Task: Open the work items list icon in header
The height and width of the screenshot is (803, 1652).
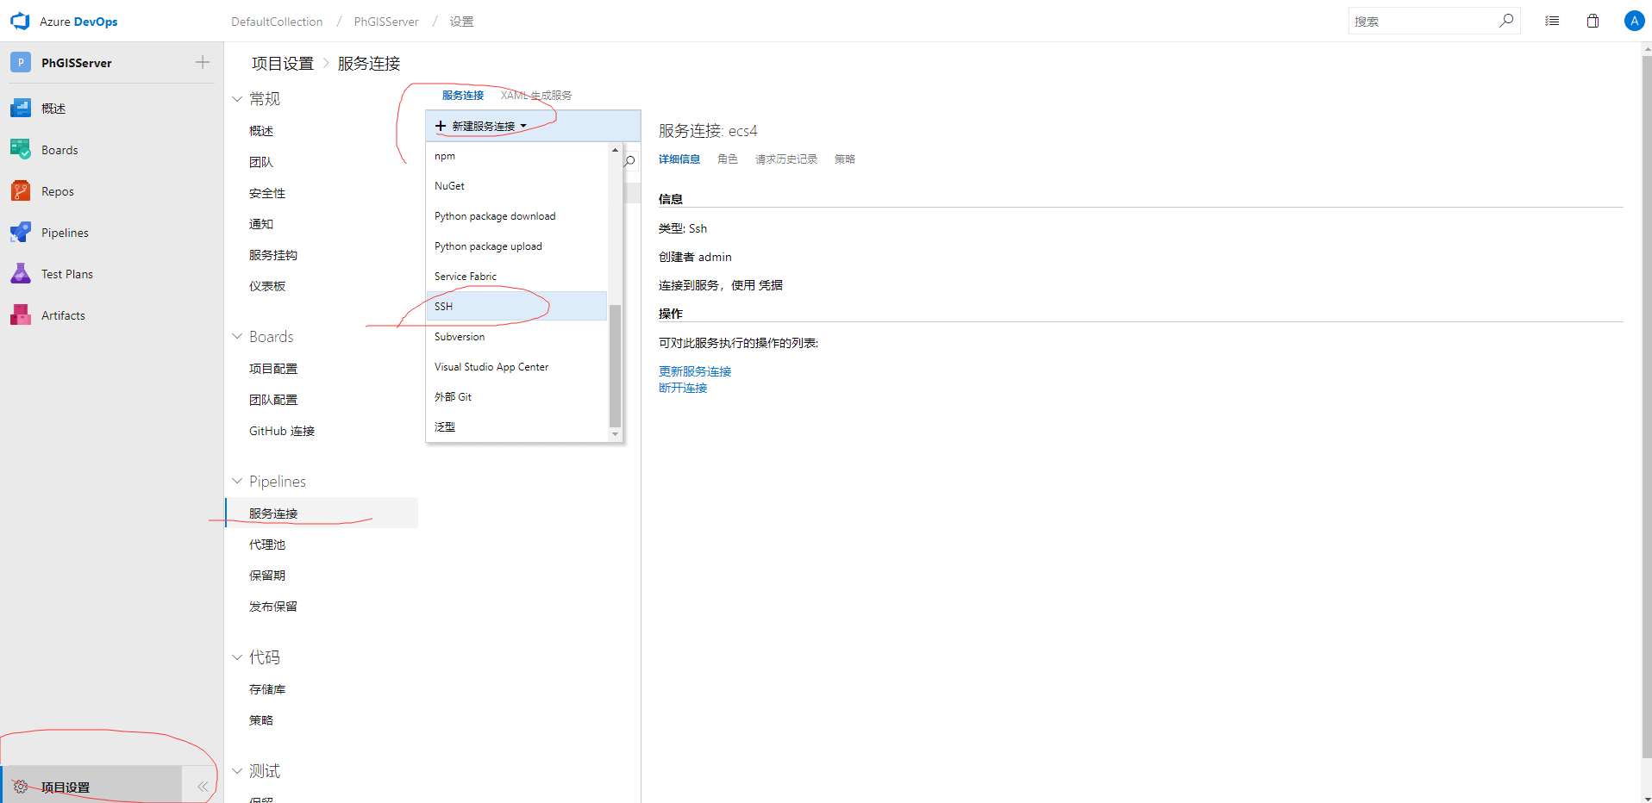Action: coord(1552,21)
